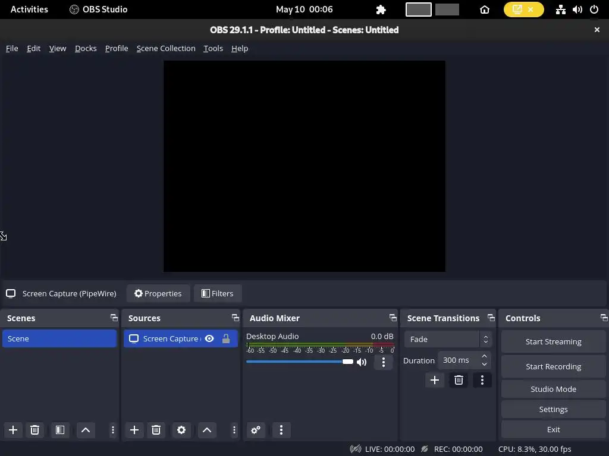This screenshot has width=609, height=456.
Task: Switch to first workspace thumbnail
Action: click(418, 9)
